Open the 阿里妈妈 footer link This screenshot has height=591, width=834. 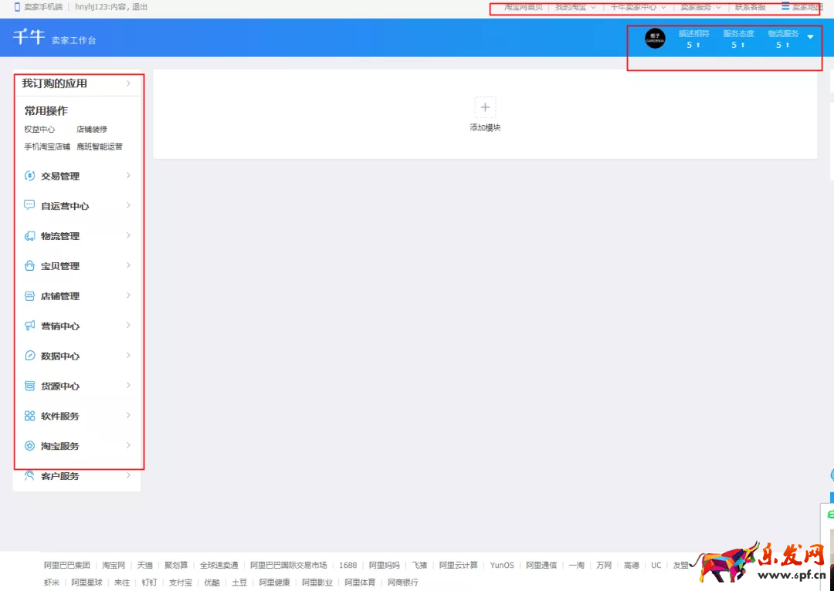coord(384,565)
